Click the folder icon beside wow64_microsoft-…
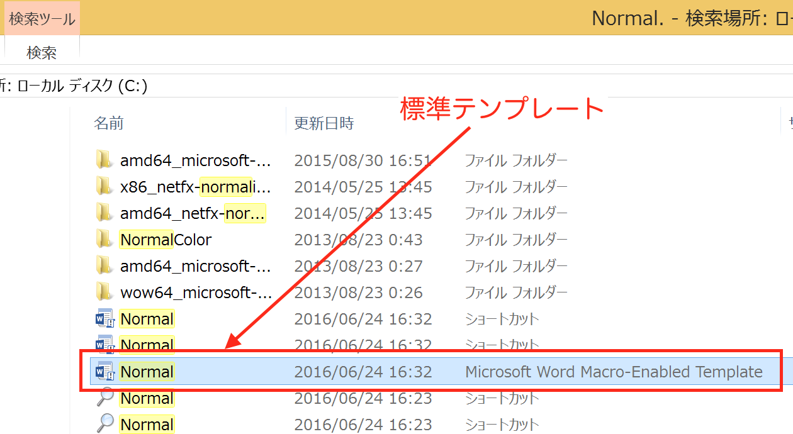Screen dimensions: 793x434 click(104, 292)
